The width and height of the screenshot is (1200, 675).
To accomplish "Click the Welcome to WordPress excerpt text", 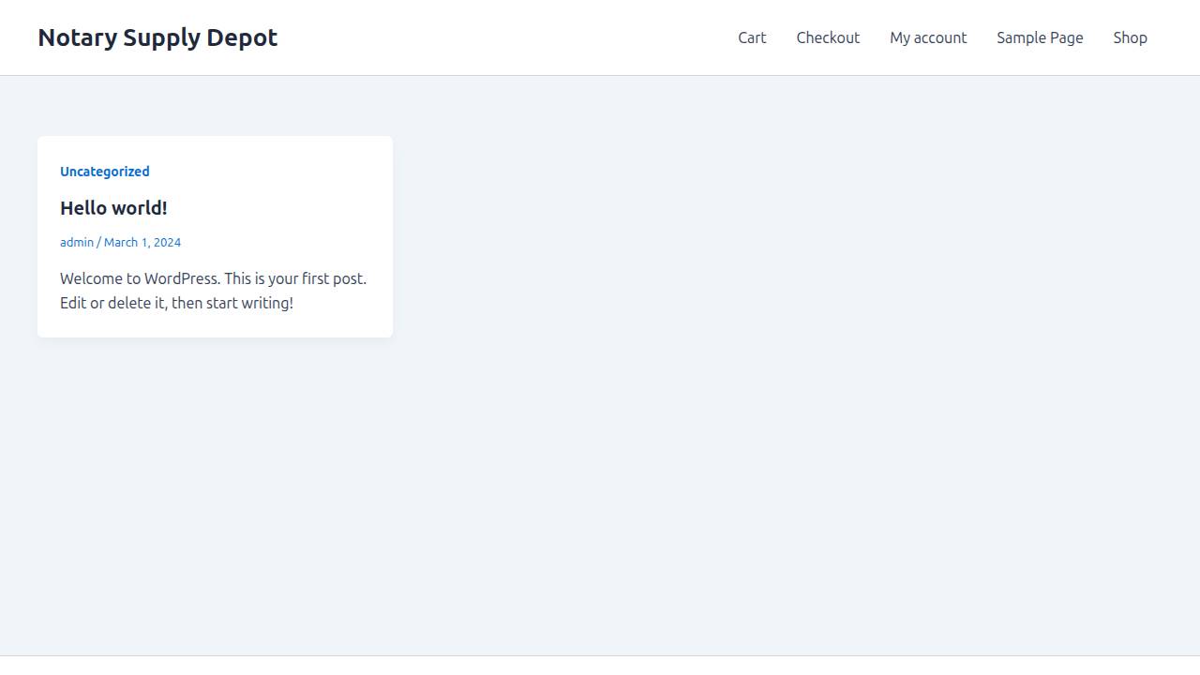I will [214, 291].
